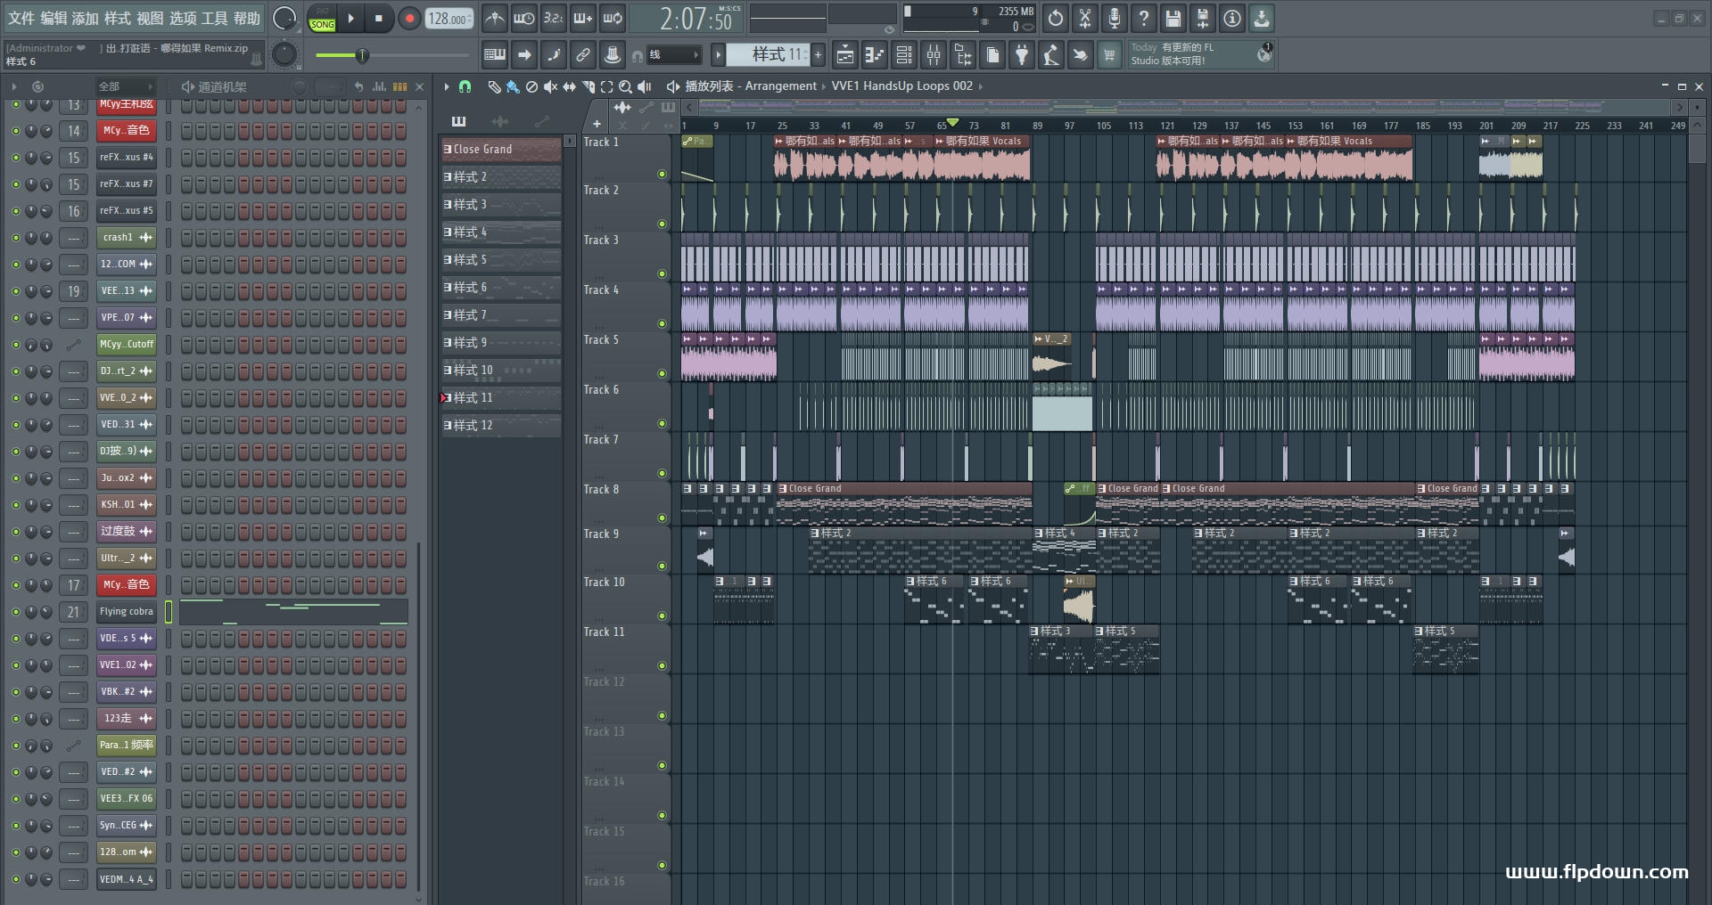Open the 工具 menu
Viewport: 1712px width, 905px height.
214,18
